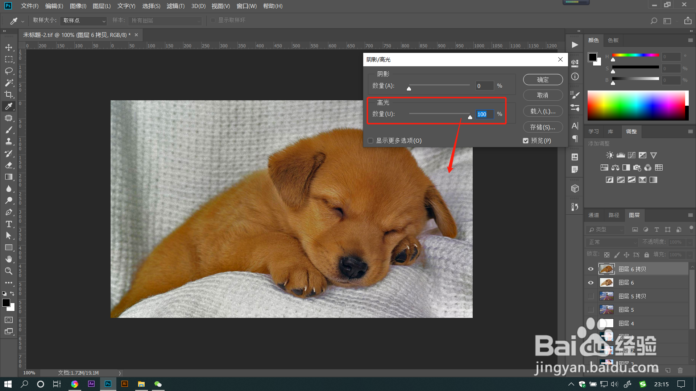
Task: Click the 高光 amount slider handle
Action: point(470,117)
